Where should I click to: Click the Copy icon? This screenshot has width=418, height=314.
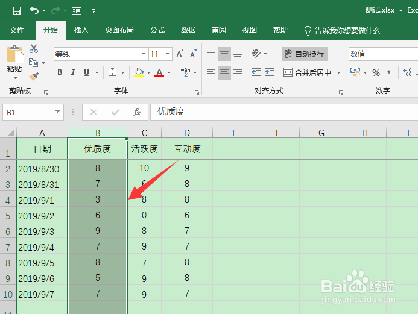click(34, 63)
